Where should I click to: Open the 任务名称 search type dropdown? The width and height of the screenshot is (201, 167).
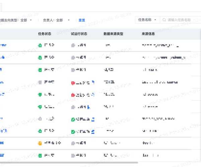[x=147, y=20]
